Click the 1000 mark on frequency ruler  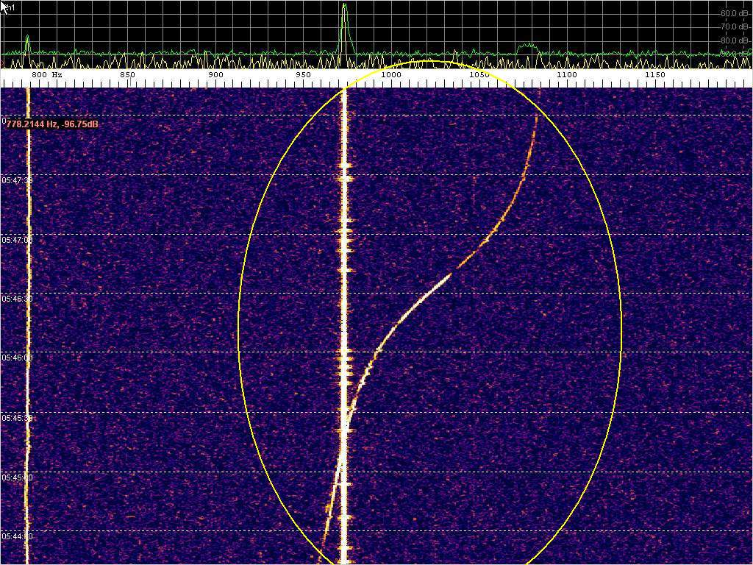(390, 75)
